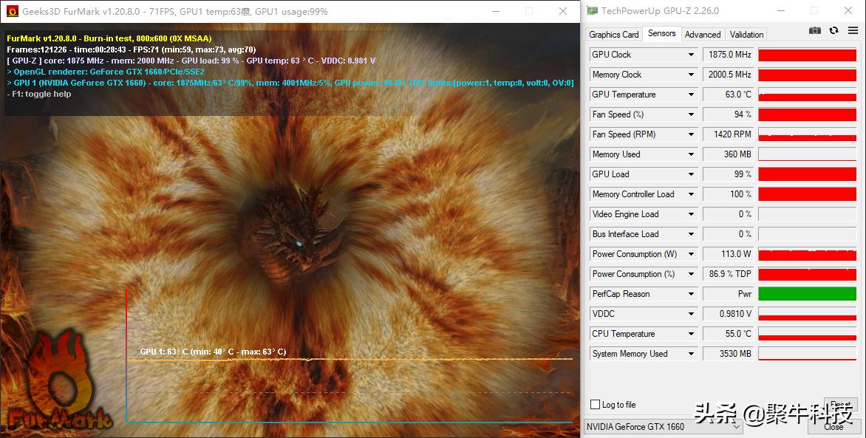Screen dimensions: 866x438
Task: Click the Frames and FPS statistics line
Action: coord(132,49)
